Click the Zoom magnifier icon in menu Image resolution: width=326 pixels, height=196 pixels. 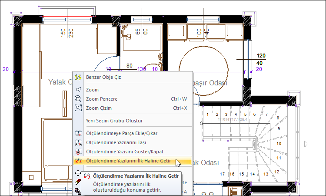[78, 89]
